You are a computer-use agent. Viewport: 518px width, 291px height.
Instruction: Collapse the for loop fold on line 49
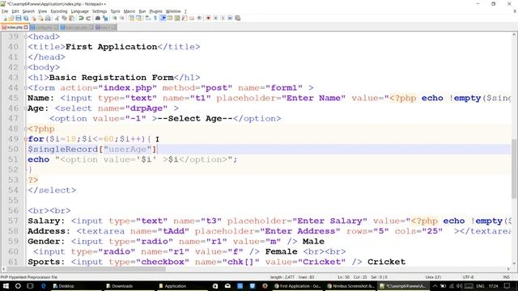tap(25, 139)
